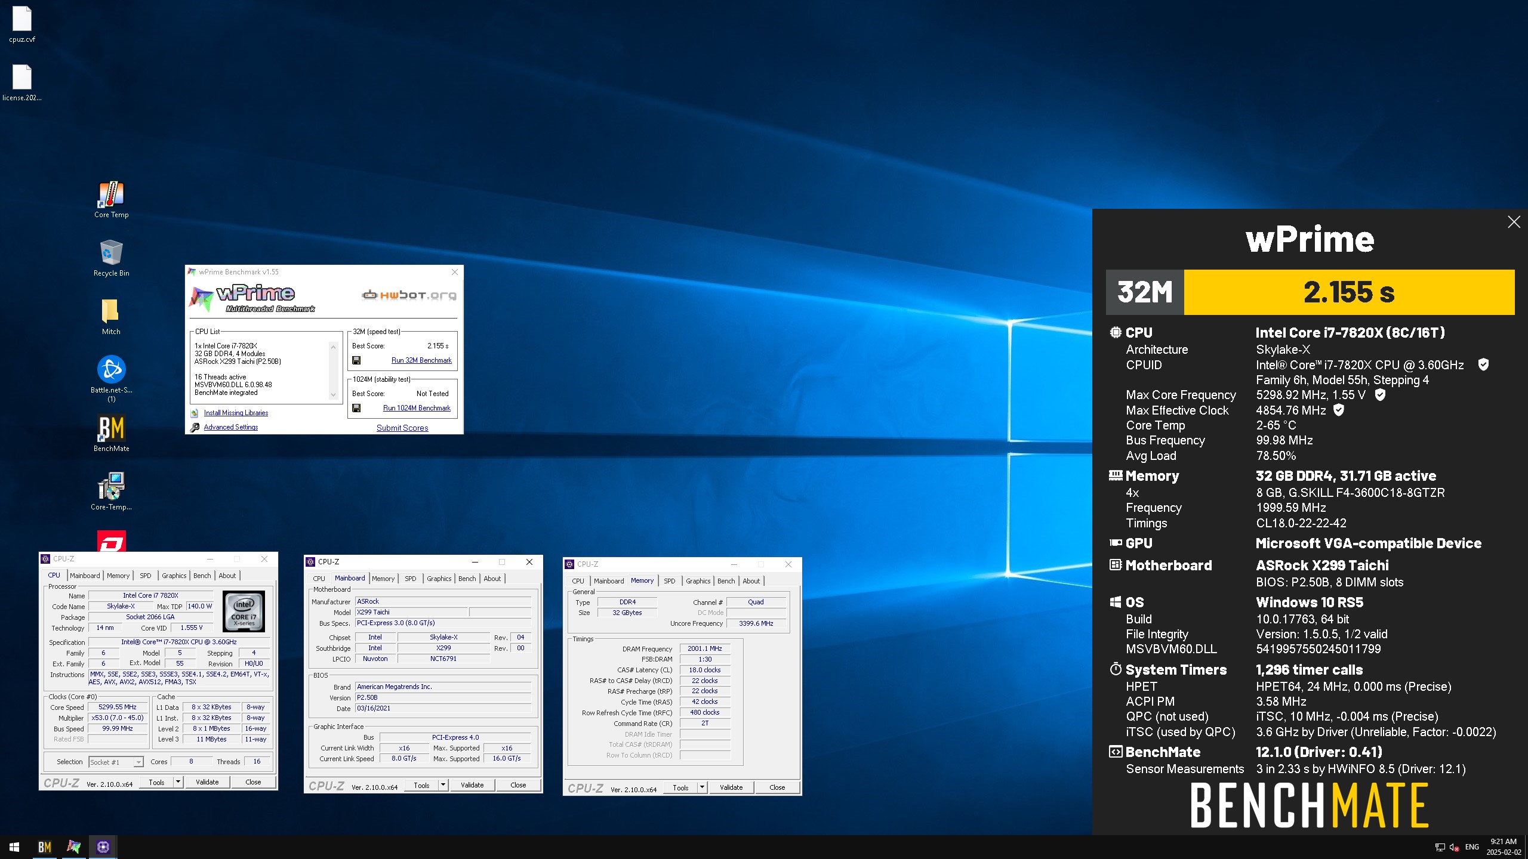
Task: Click the Multiplier x53.0 field in CPU-Z
Action: pos(118,718)
